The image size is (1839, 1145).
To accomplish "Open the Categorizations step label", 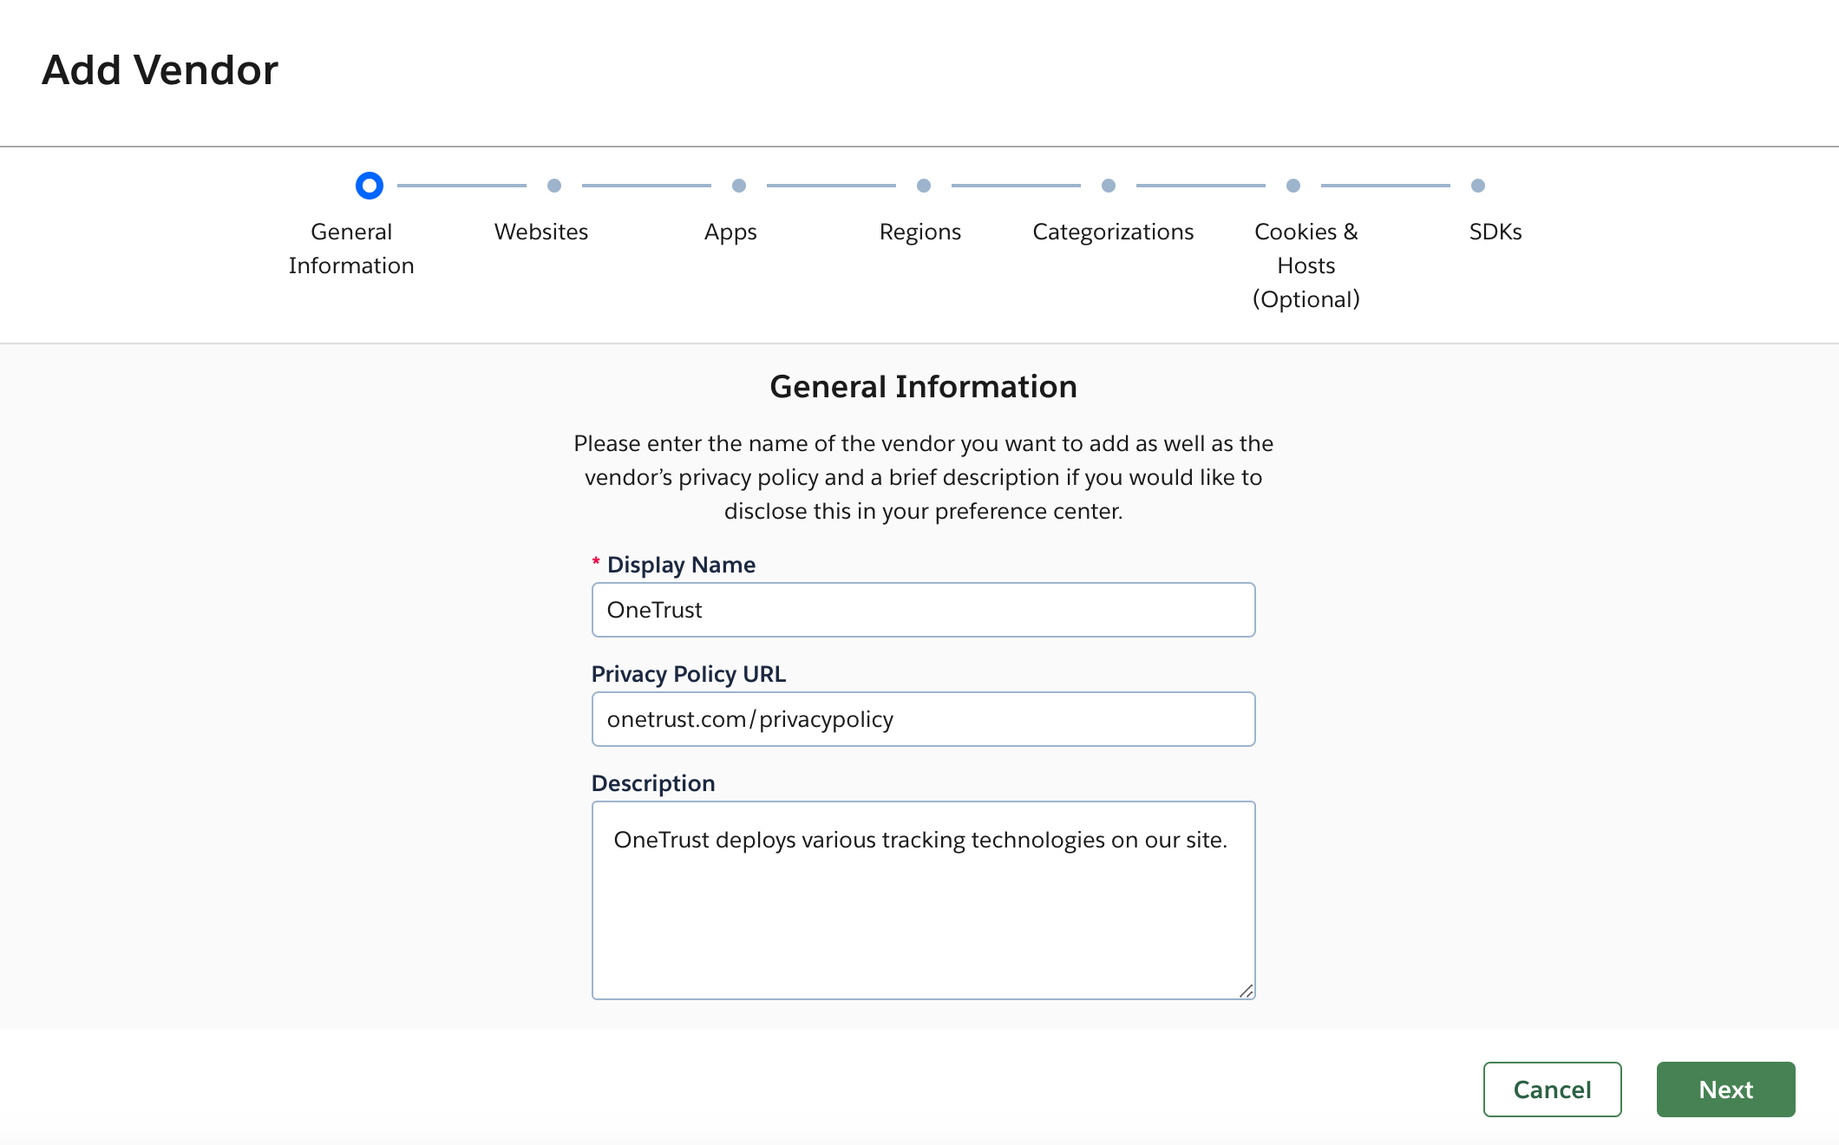I will [x=1113, y=232].
